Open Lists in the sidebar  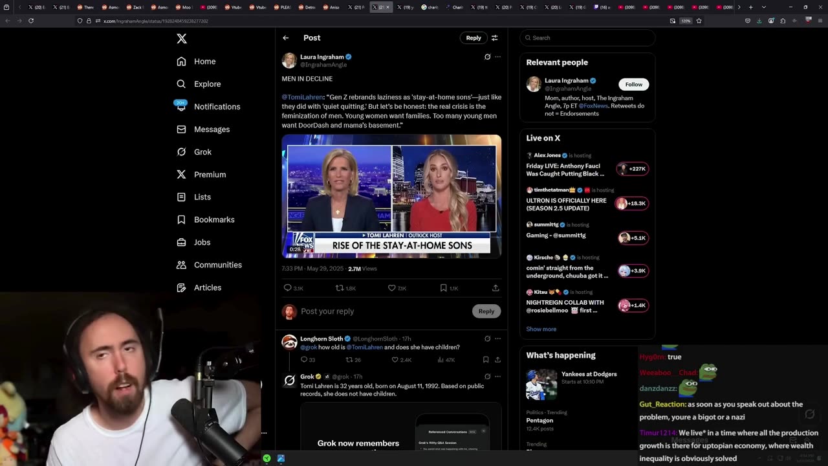[x=193, y=197]
